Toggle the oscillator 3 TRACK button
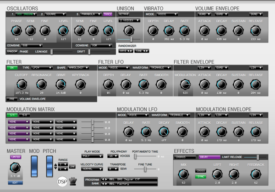 tap(108, 14)
